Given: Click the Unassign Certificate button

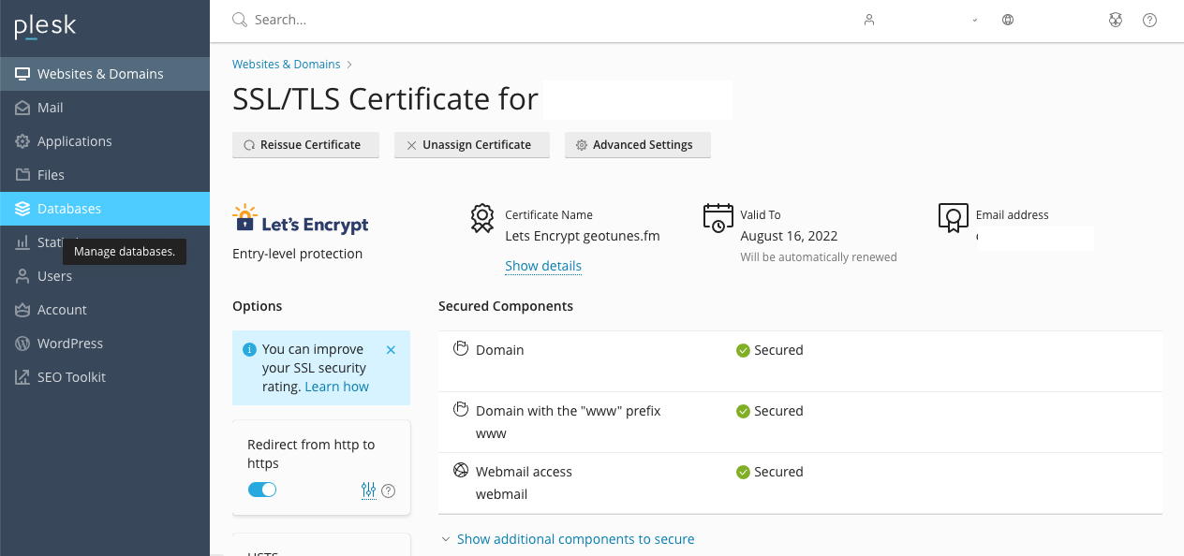Looking at the screenshot, I should click(472, 145).
